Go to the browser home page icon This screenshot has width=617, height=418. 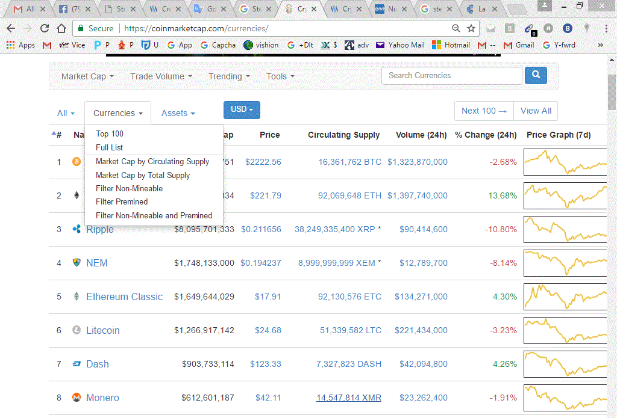[x=61, y=28]
